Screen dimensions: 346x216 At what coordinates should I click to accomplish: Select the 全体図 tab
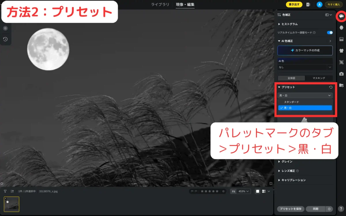[291, 78]
